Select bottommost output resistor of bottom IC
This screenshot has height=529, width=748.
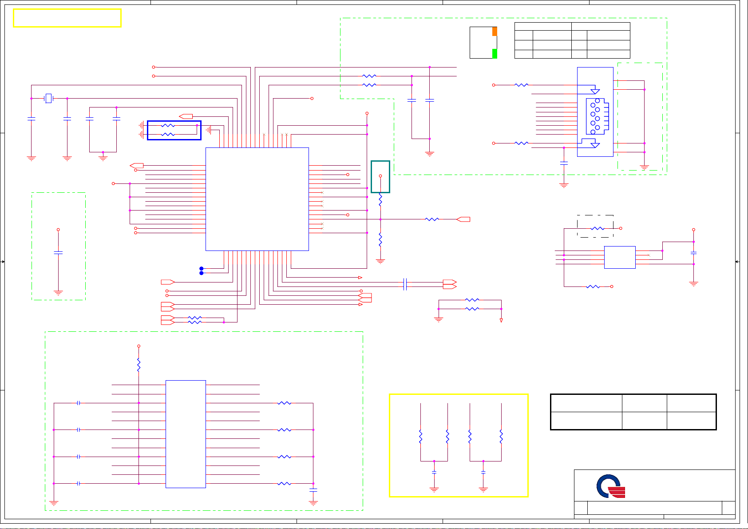pyautogui.click(x=284, y=484)
